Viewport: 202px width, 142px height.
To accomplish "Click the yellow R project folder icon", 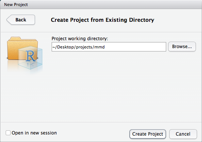I will pyautogui.click(x=25, y=53).
